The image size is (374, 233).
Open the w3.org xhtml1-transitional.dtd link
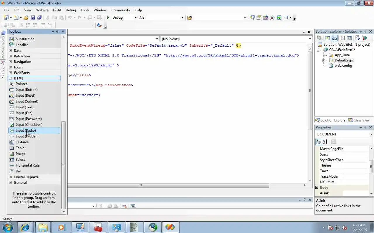click(230, 55)
